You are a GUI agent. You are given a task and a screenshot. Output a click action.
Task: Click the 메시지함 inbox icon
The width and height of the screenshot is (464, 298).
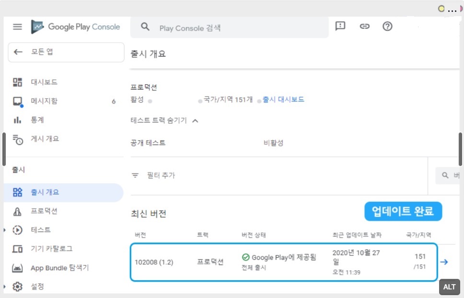17,101
